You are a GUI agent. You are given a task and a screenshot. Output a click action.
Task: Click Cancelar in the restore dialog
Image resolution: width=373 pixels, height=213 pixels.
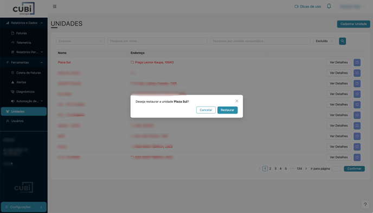(x=206, y=110)
